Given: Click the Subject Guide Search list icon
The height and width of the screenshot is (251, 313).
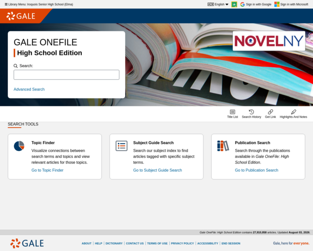Looking at the screenshot, I should tap(121, 146).
